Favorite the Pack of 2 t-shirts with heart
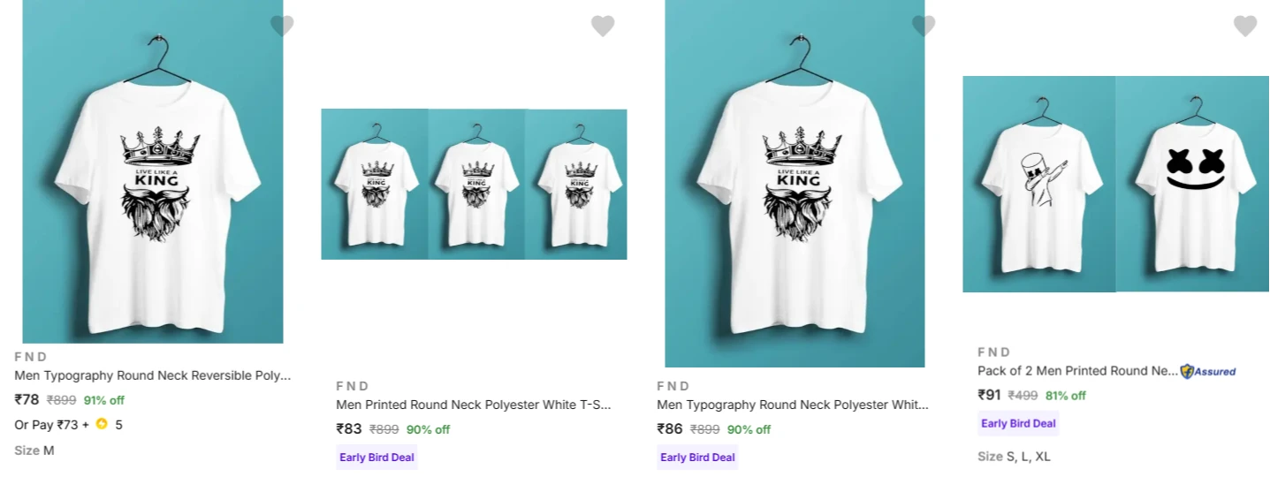Screen dimensions: 1270x477 [x=1244, y=26]
